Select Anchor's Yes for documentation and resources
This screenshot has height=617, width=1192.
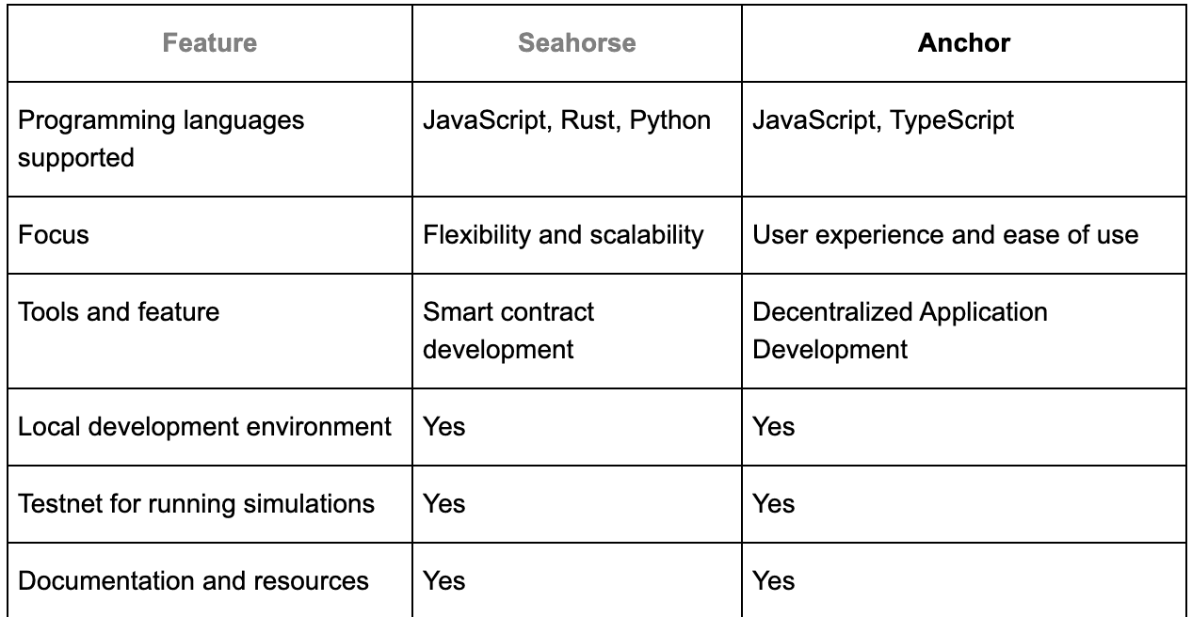pos(773,580)
